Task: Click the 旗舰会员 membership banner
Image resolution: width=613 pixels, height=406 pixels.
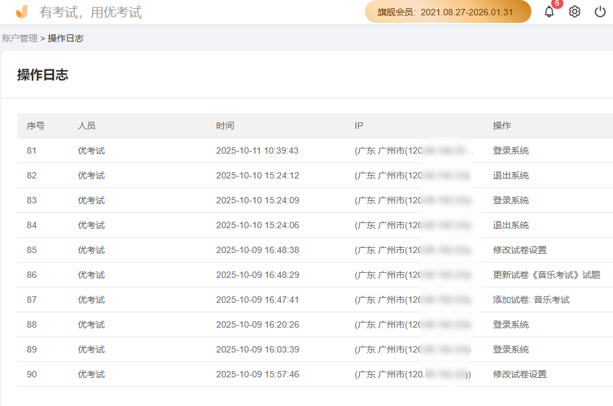Action: [448, 11]
